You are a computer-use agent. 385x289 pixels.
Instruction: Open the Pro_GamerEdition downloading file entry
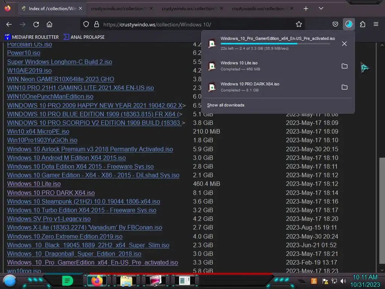pos(271,44)
